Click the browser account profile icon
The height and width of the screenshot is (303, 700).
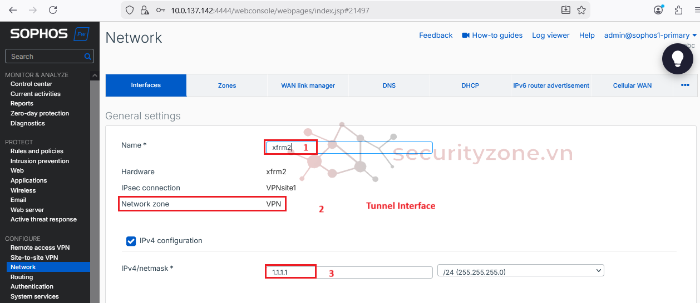click(659, 10)
